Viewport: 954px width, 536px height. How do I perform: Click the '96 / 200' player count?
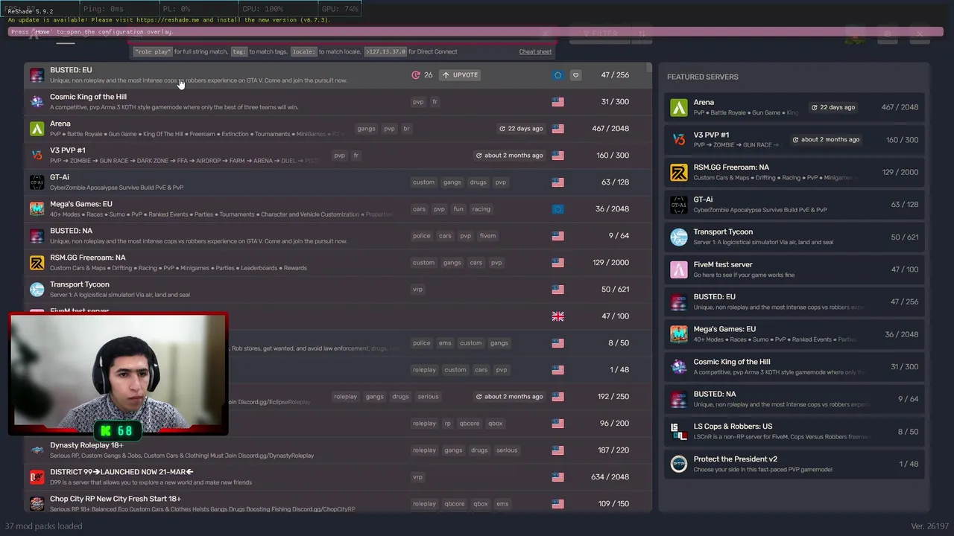coord(614,424)
